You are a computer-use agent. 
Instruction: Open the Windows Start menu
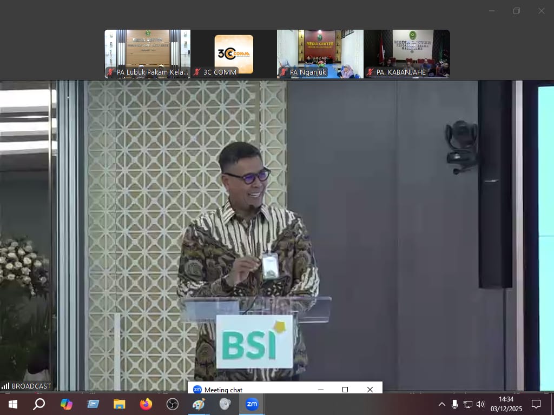(12, 404)
